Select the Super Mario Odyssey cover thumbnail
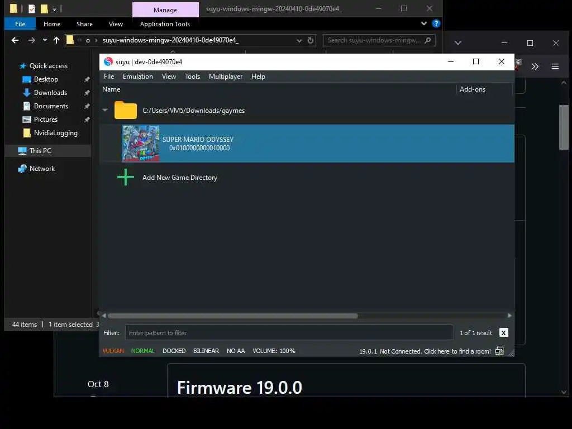Image resolution: width=572 pixels, height=429 pixels. click(x=141, y=144)
